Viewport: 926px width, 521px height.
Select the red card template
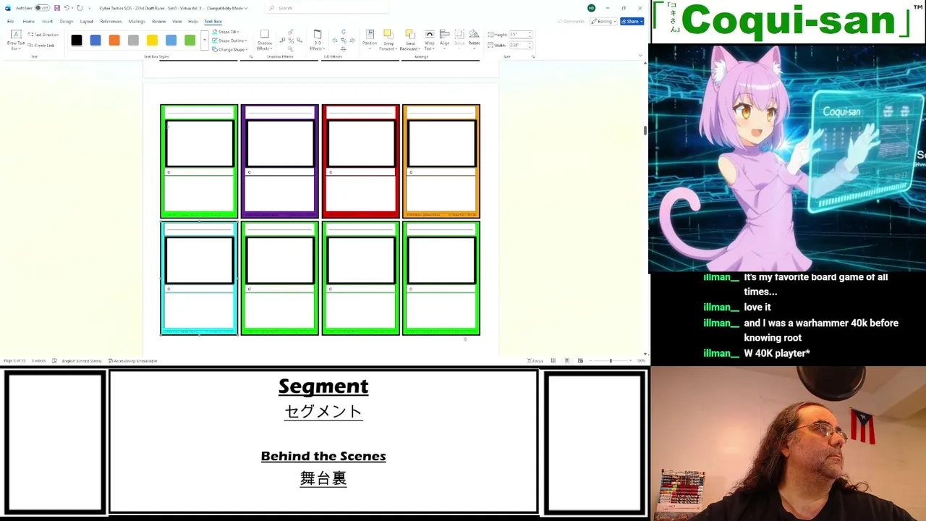click(361, 161)
